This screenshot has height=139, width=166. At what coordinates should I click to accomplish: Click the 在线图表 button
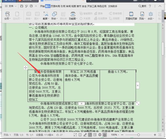[x=101, y=19]
